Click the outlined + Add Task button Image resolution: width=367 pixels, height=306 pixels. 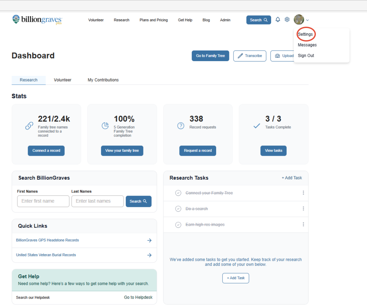tap(236, 278)
